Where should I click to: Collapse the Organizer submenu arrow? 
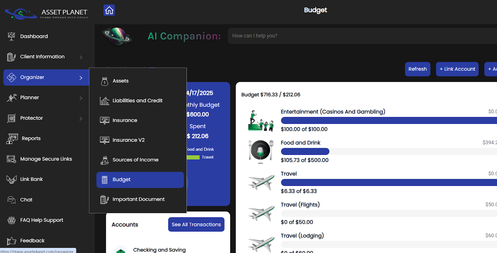(x=81, y=78)
